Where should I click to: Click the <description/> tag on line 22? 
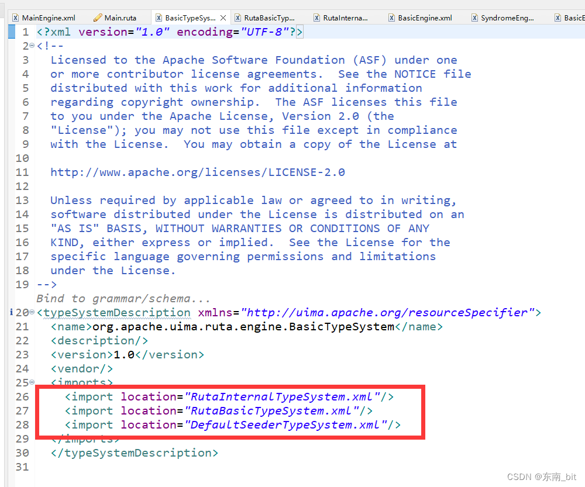pyautogui.click(x=99, y=341)
